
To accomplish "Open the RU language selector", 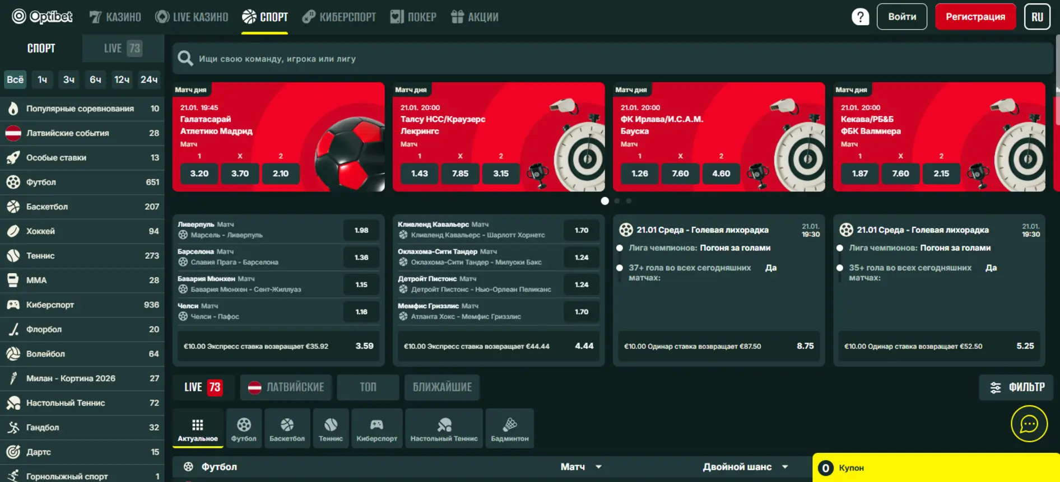I will (1036, 17).
